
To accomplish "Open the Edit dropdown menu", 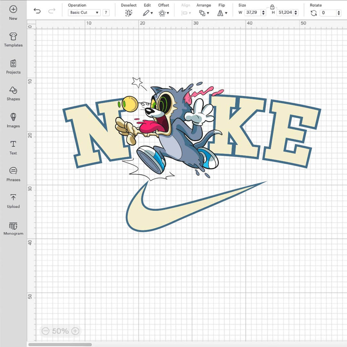I will (147, 13).
